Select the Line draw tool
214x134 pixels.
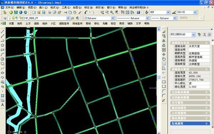pos(2,31)
